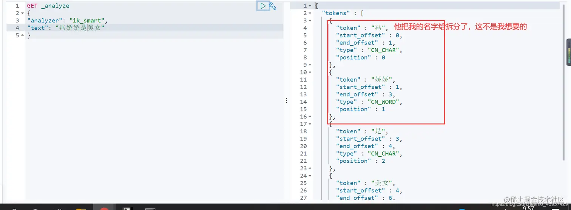Click "end_offset" : 3 on response line 13
The width and height of the screenshot is (571, 210).
pyautogui.click(x=366, y=94)
